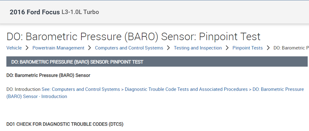The width and height of the screenshot is (309, 131).
Task: Click the L3-1.0L Turbo engine label
Action: pyautogui.click(x=80, y=12)
